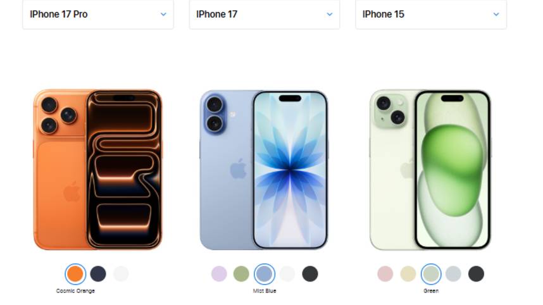This screenshot has width=543, height=305.
Task: Open the iPhone 17 Pro model dropdown
Action: 98,14
